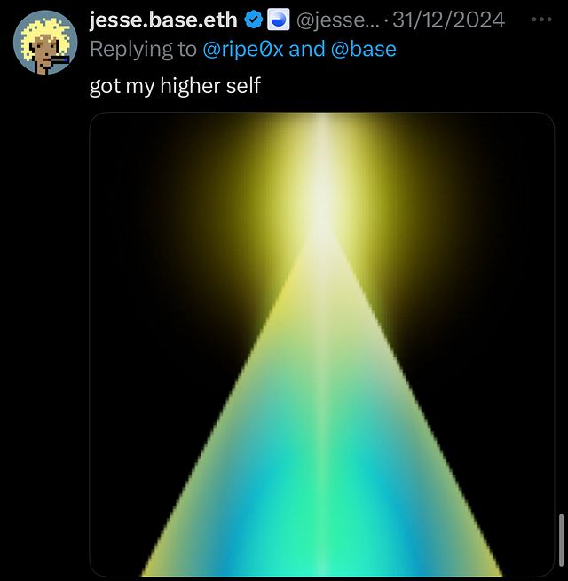
Task: Open the "got my higher self" post text
Action: point(175,86)
